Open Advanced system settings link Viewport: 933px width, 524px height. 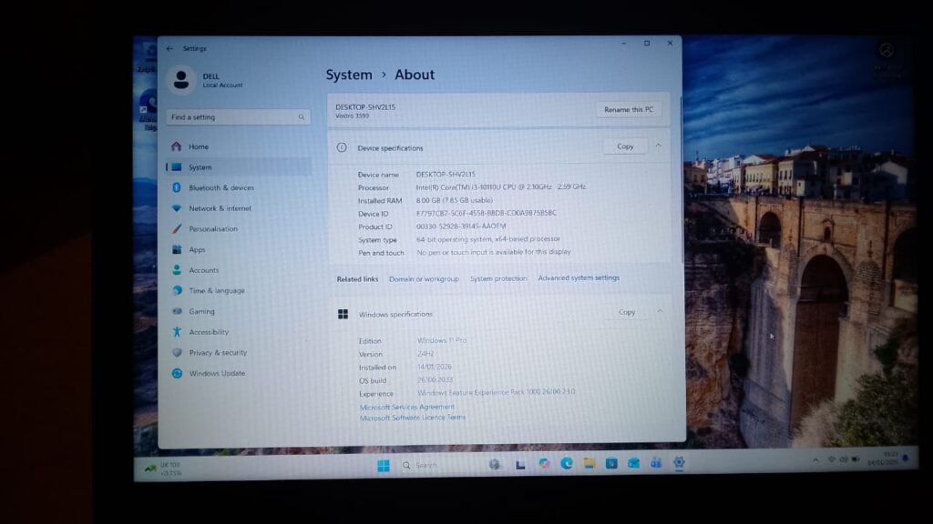point(578,277)
